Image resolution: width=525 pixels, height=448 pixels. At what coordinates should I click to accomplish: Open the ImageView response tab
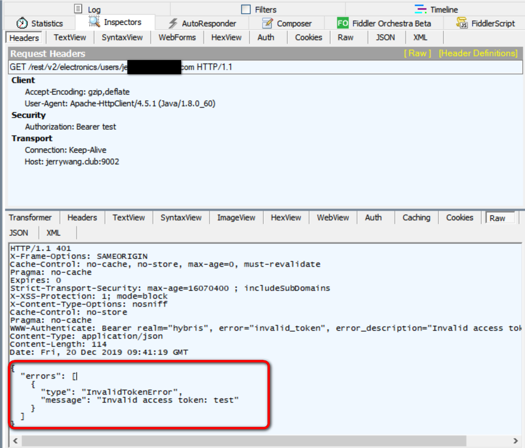point(236,217)
